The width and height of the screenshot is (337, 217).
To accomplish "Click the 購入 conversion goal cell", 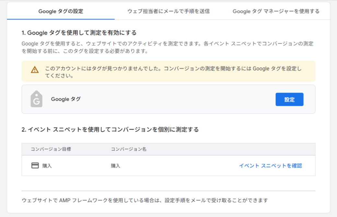I will point(47,166).
